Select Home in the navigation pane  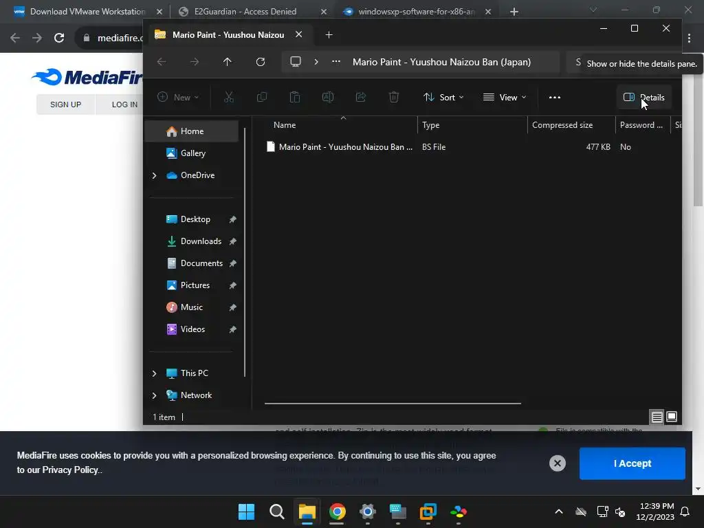coord(192,131)
